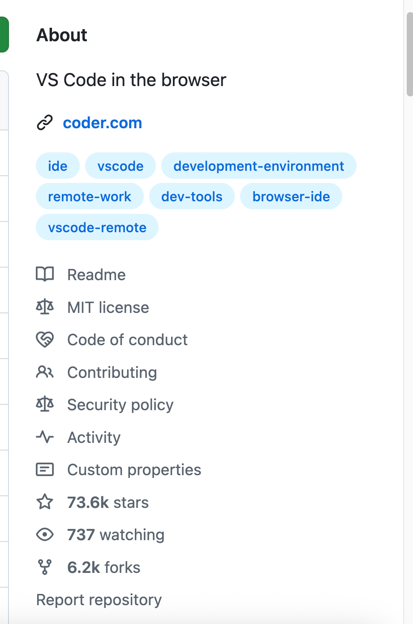The image size is (413, 624).
Task: Choose the "remote-work" topic tag
Action: pos(90,196)
